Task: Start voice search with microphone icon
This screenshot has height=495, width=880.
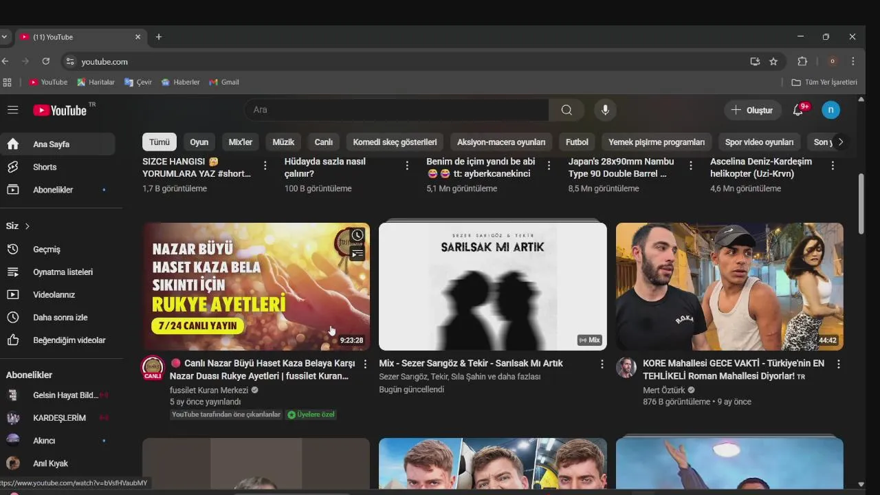Action: (x=605, y=110)
